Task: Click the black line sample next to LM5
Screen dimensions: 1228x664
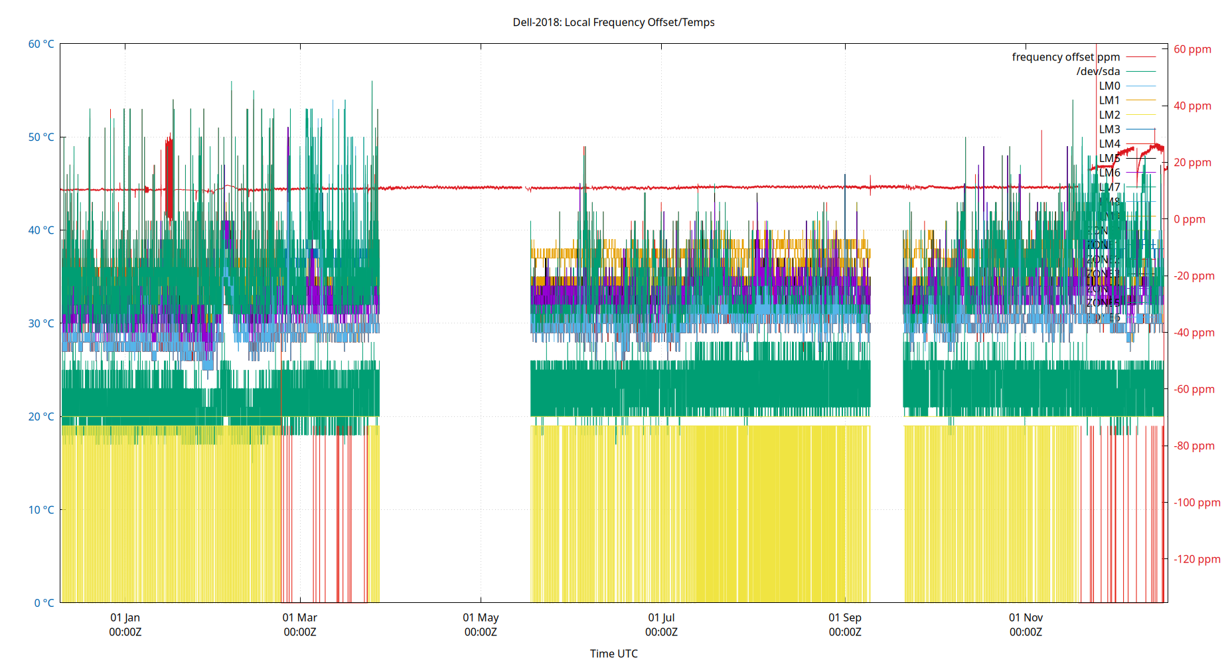Action: click(x=1141, y=158)
